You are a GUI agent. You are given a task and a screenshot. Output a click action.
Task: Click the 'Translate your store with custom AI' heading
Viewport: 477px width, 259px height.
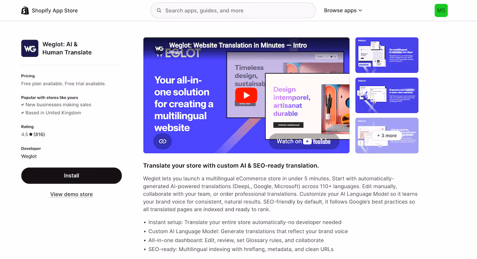(231, 165)
